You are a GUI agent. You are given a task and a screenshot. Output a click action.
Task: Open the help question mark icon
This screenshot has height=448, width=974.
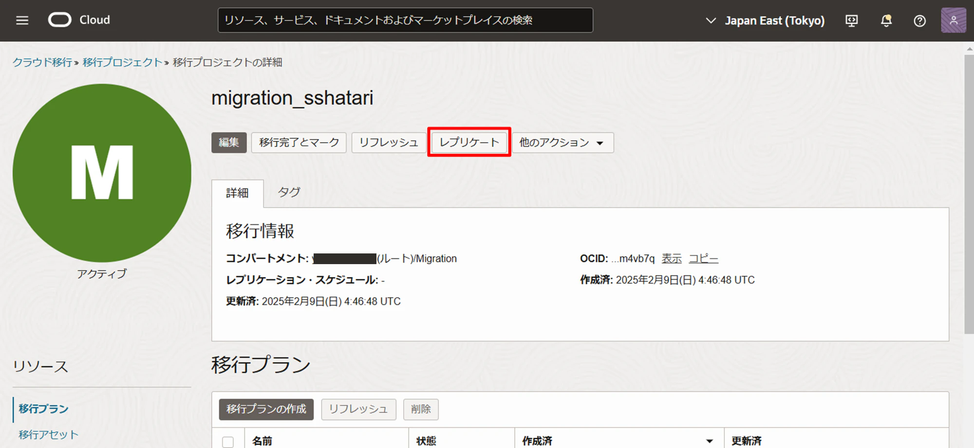pyautogui.click(x=919, y=20)
